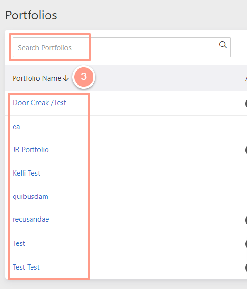Viewport: 247px width, 289px height.
Task: Click the dark circle in Test Test row
Action: coord(246,268)
